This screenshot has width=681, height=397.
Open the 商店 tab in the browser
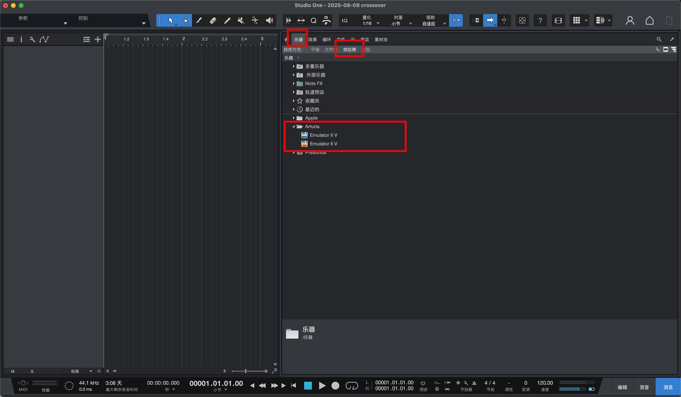[x=365, y=40]
